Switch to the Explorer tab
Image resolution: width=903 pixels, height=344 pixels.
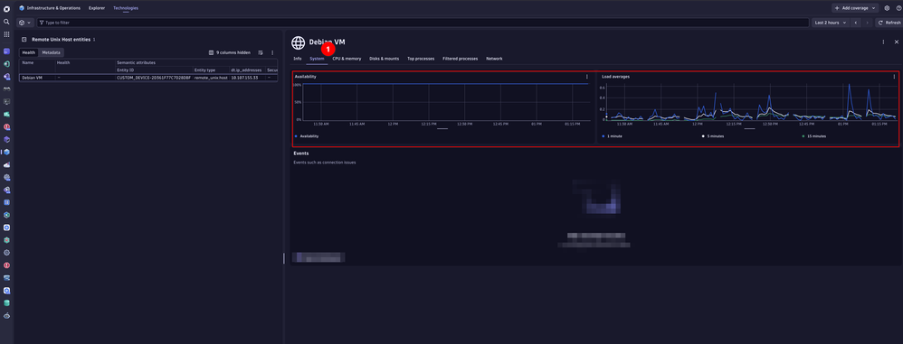(97, 8)
